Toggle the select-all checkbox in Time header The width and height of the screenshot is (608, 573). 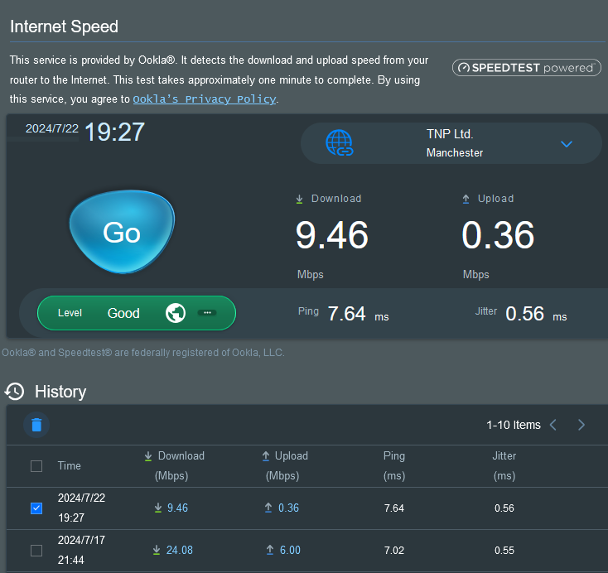click(36, 466)
